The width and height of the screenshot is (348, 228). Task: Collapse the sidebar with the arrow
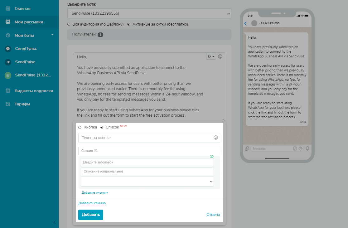(55, 222)
